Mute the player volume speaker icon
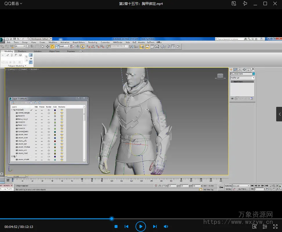Image resolution: width=282 pixels, height=232 pixels. click(166, 226)
